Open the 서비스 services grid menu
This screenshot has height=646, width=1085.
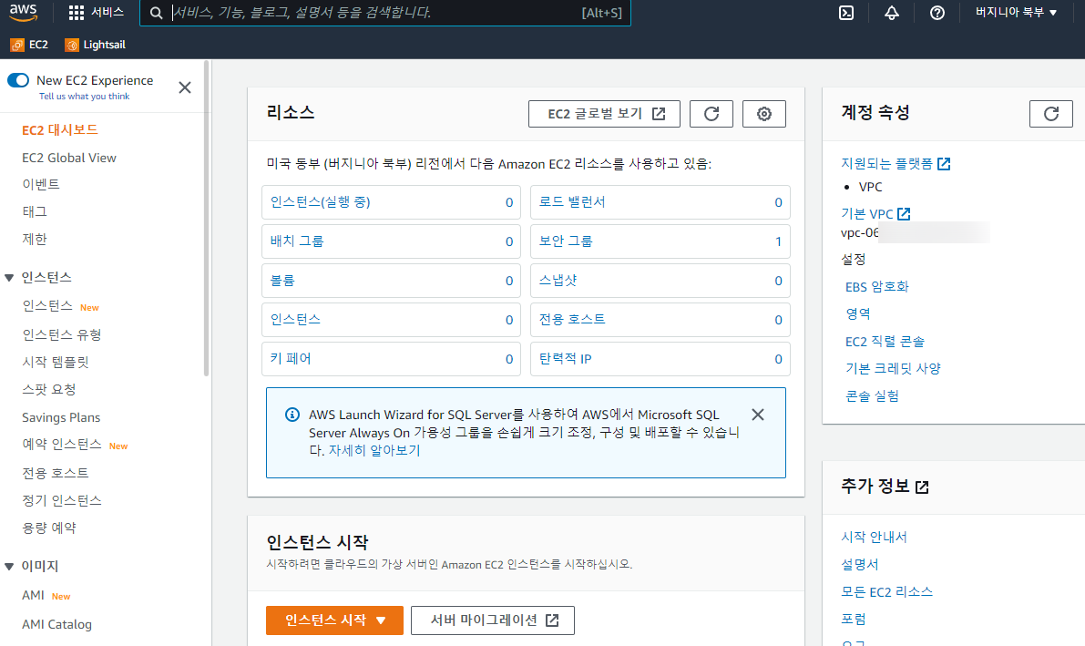coord(97,13)
